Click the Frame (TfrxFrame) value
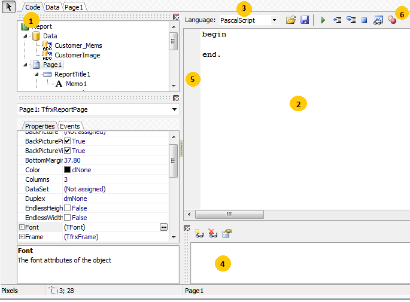Viewport: 410px width, 302px height. [81, 237]
